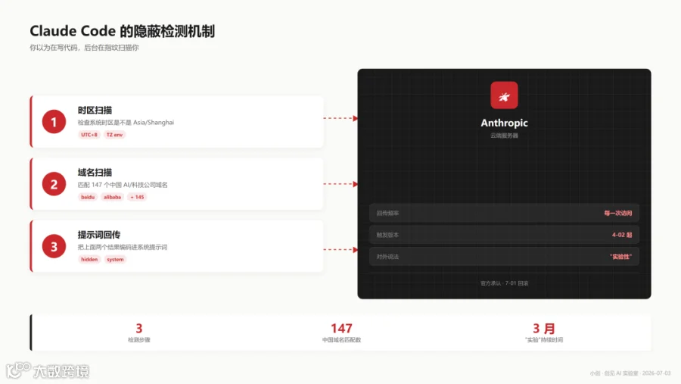Click the arrow pointing from 时区扫描 card

pyautogui.click(x=341, y=118)
